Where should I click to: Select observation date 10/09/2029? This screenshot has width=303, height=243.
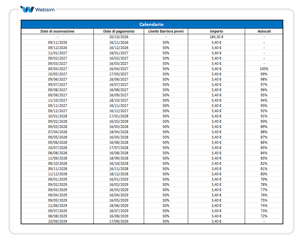point(57,221)
